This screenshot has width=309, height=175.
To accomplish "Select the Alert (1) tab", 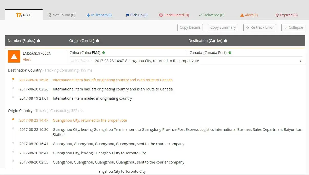I will tap(249, 15).
